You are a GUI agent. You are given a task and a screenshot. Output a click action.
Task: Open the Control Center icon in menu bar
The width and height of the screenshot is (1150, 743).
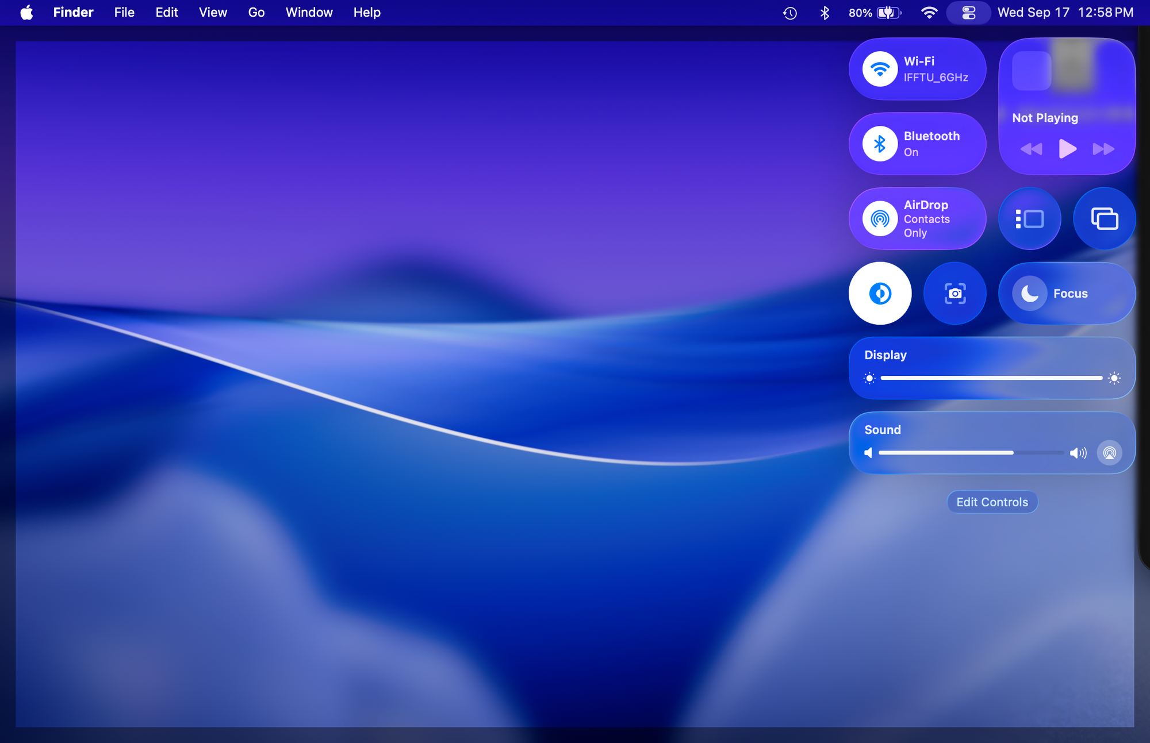(968, 12)
